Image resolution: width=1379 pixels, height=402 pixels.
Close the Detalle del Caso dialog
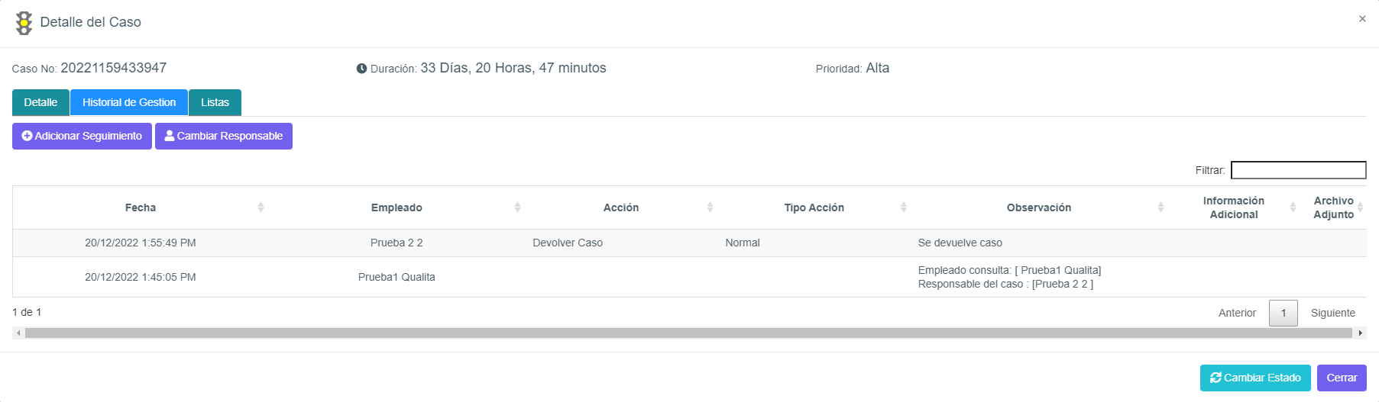click(x=1362, y=19)
